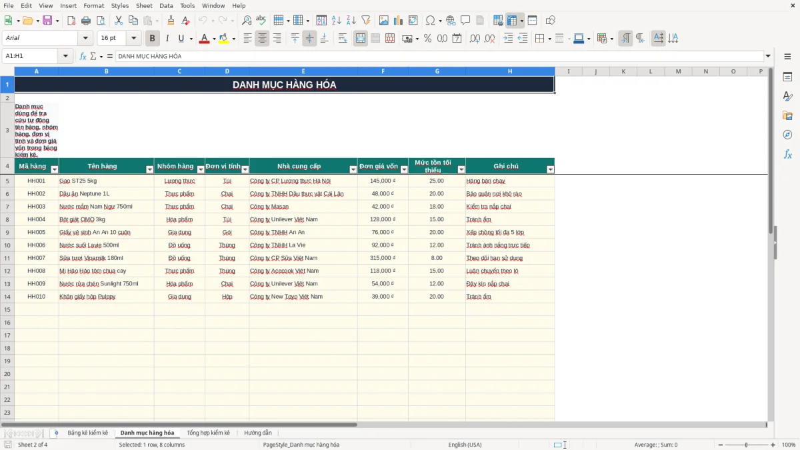This screenshot has height=450, width=800.
Task: Click the Insert Comment icon
Action: 465,21
